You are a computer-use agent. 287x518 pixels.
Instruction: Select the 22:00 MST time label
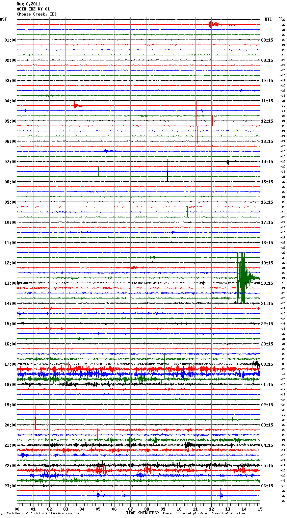coord(10,466)
